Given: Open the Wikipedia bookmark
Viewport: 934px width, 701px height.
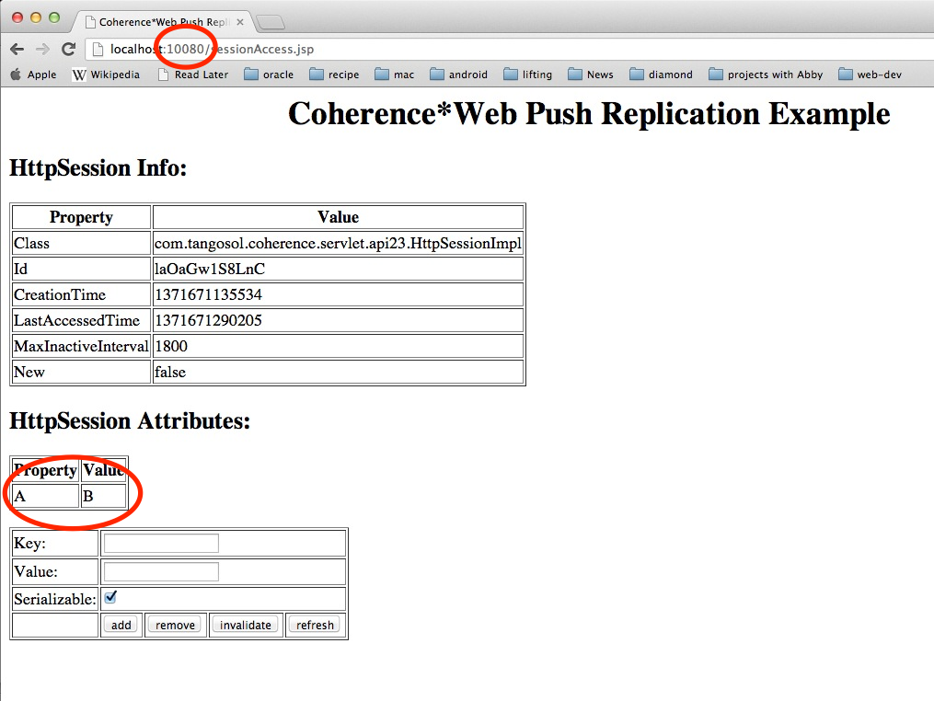Looking at the screenshot, I should tap(106, 75).
